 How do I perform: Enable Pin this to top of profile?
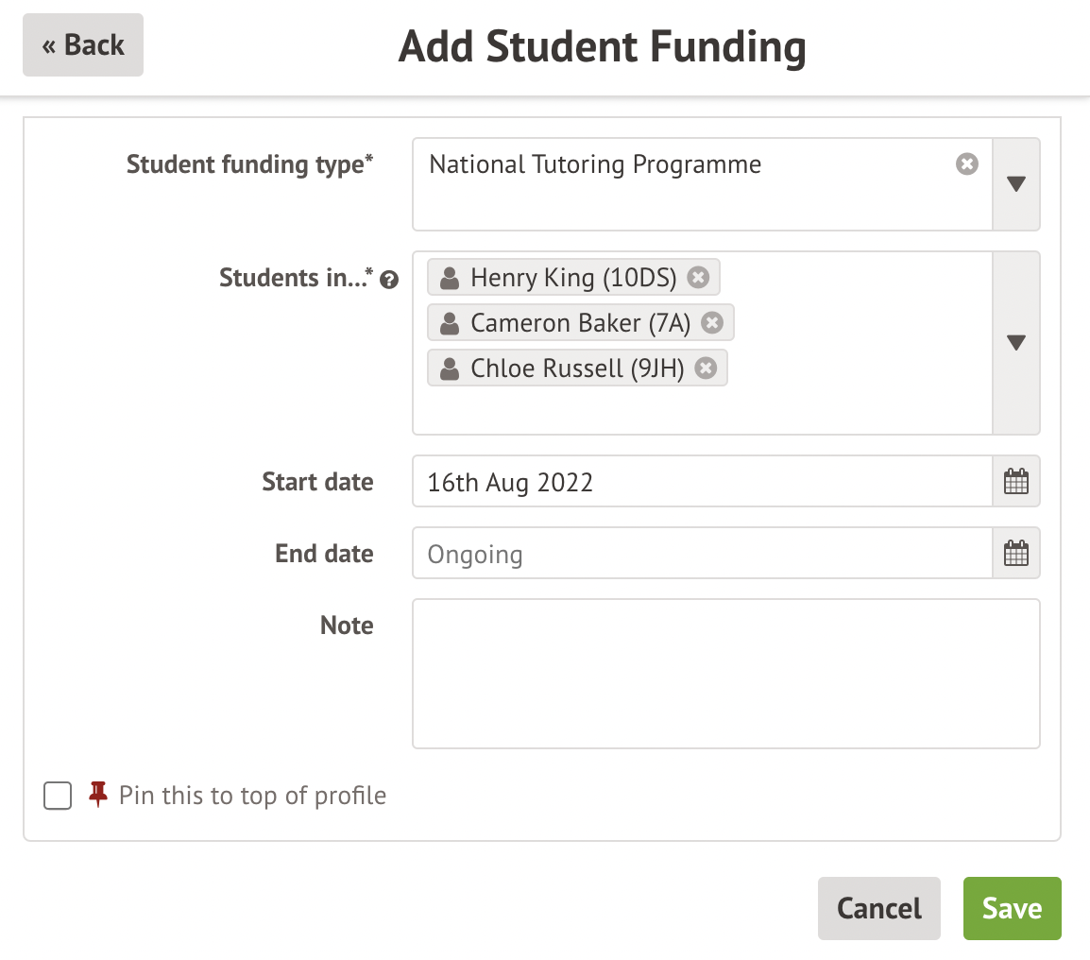(x=58, y=797)
